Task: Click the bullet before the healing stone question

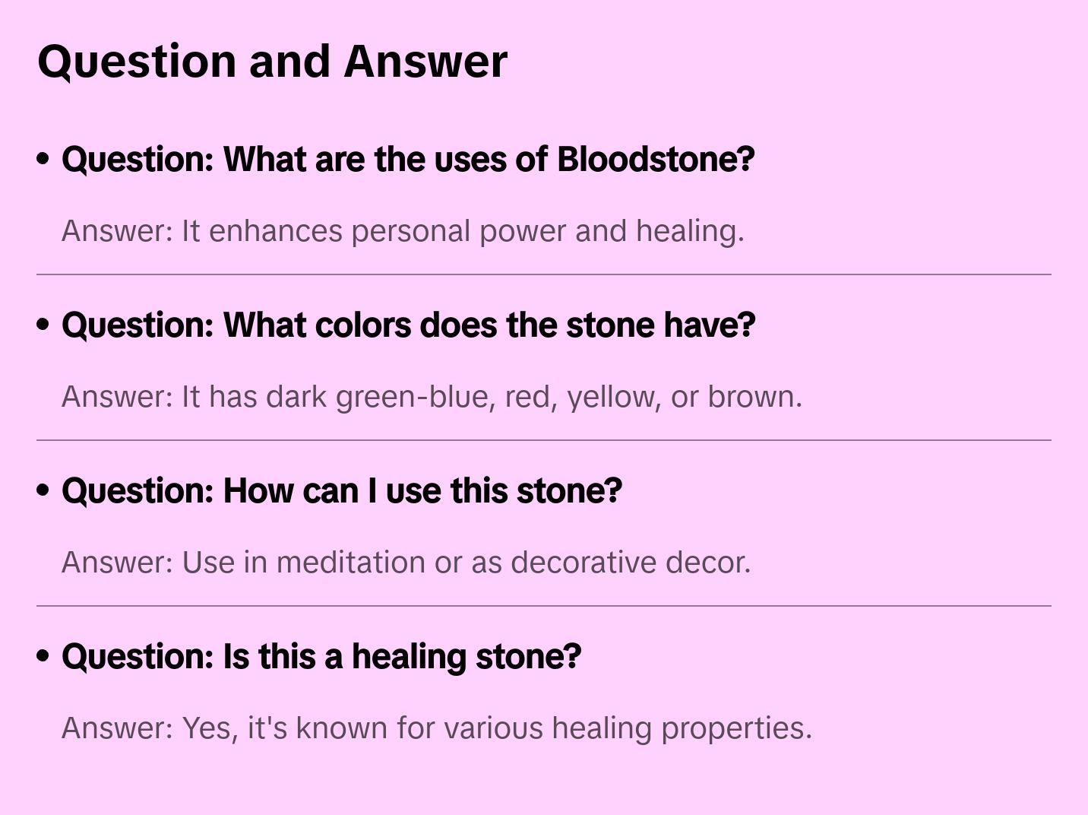Action: coord(43,657)
